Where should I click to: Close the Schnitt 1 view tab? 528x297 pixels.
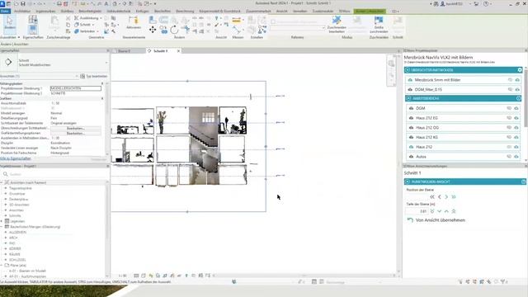tap(178, 51)
